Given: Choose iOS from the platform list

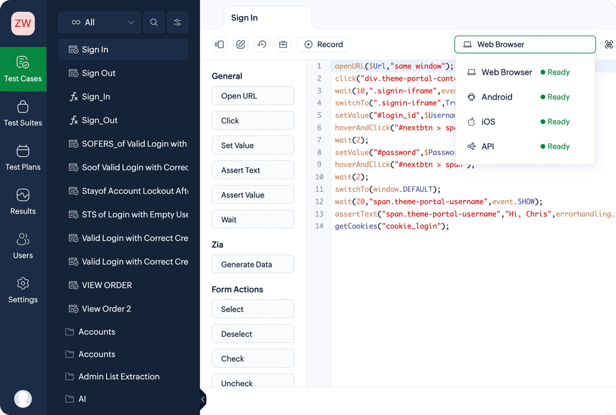Looking at the screenshot, I should 525,122.
